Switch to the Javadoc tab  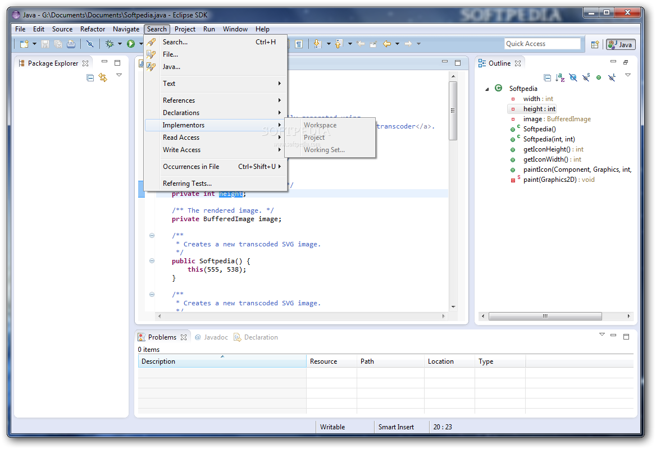coord(211,337)
